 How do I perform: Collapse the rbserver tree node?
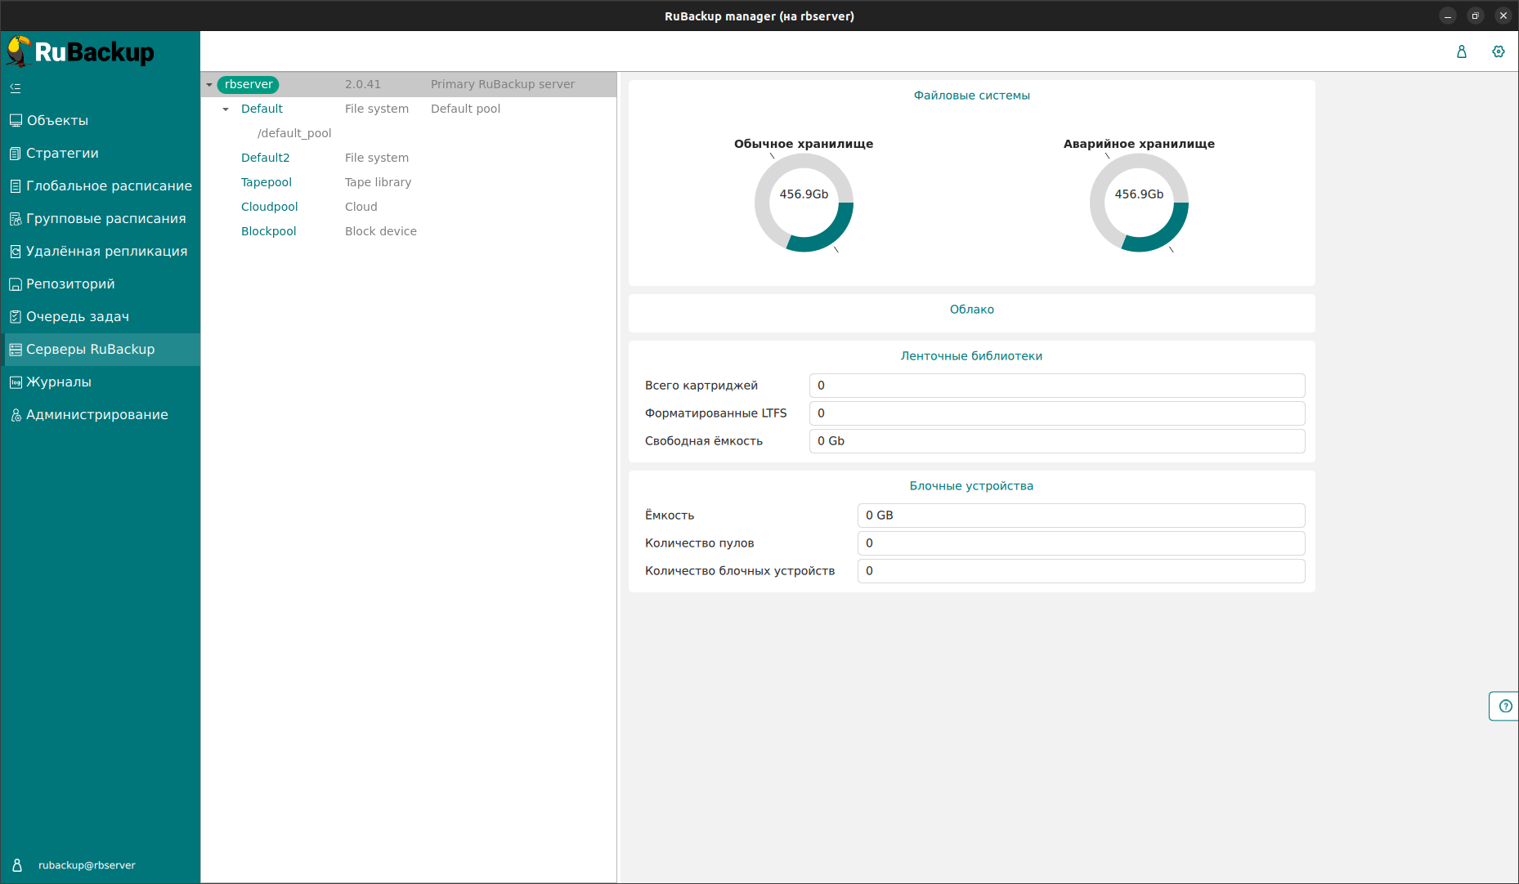point(209,85)
